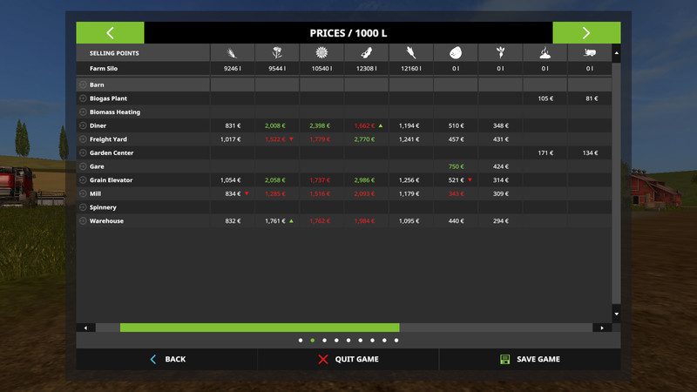Toggle the circle marker beside Biogas Plant
The width and height of the screenshot is (697, 392).
tap(83, 99)
